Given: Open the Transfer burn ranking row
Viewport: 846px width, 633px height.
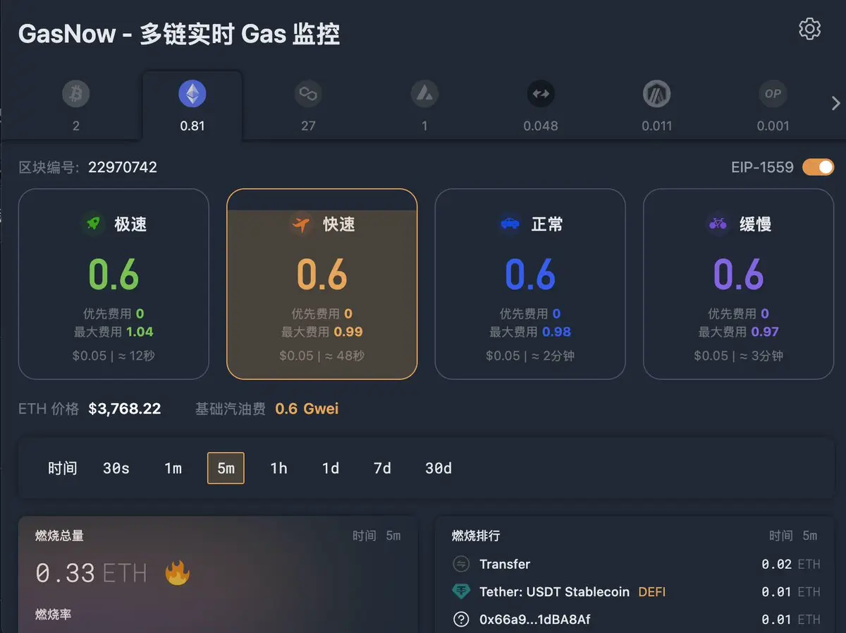Looking at the screenshot, I should 636,564.
